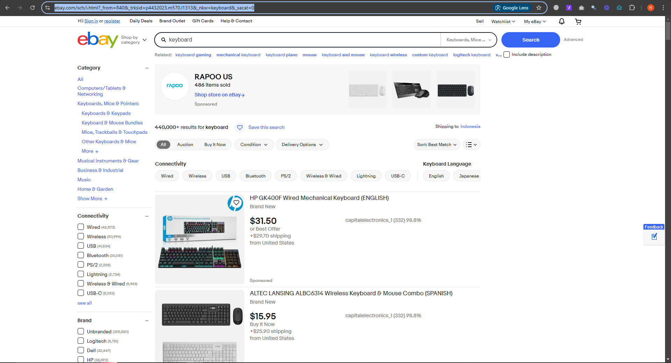The height and width of the screenshot is (363, 671).
Task: Click the browser back arrow
Action: pyautogui.click(x=7, y=8)
